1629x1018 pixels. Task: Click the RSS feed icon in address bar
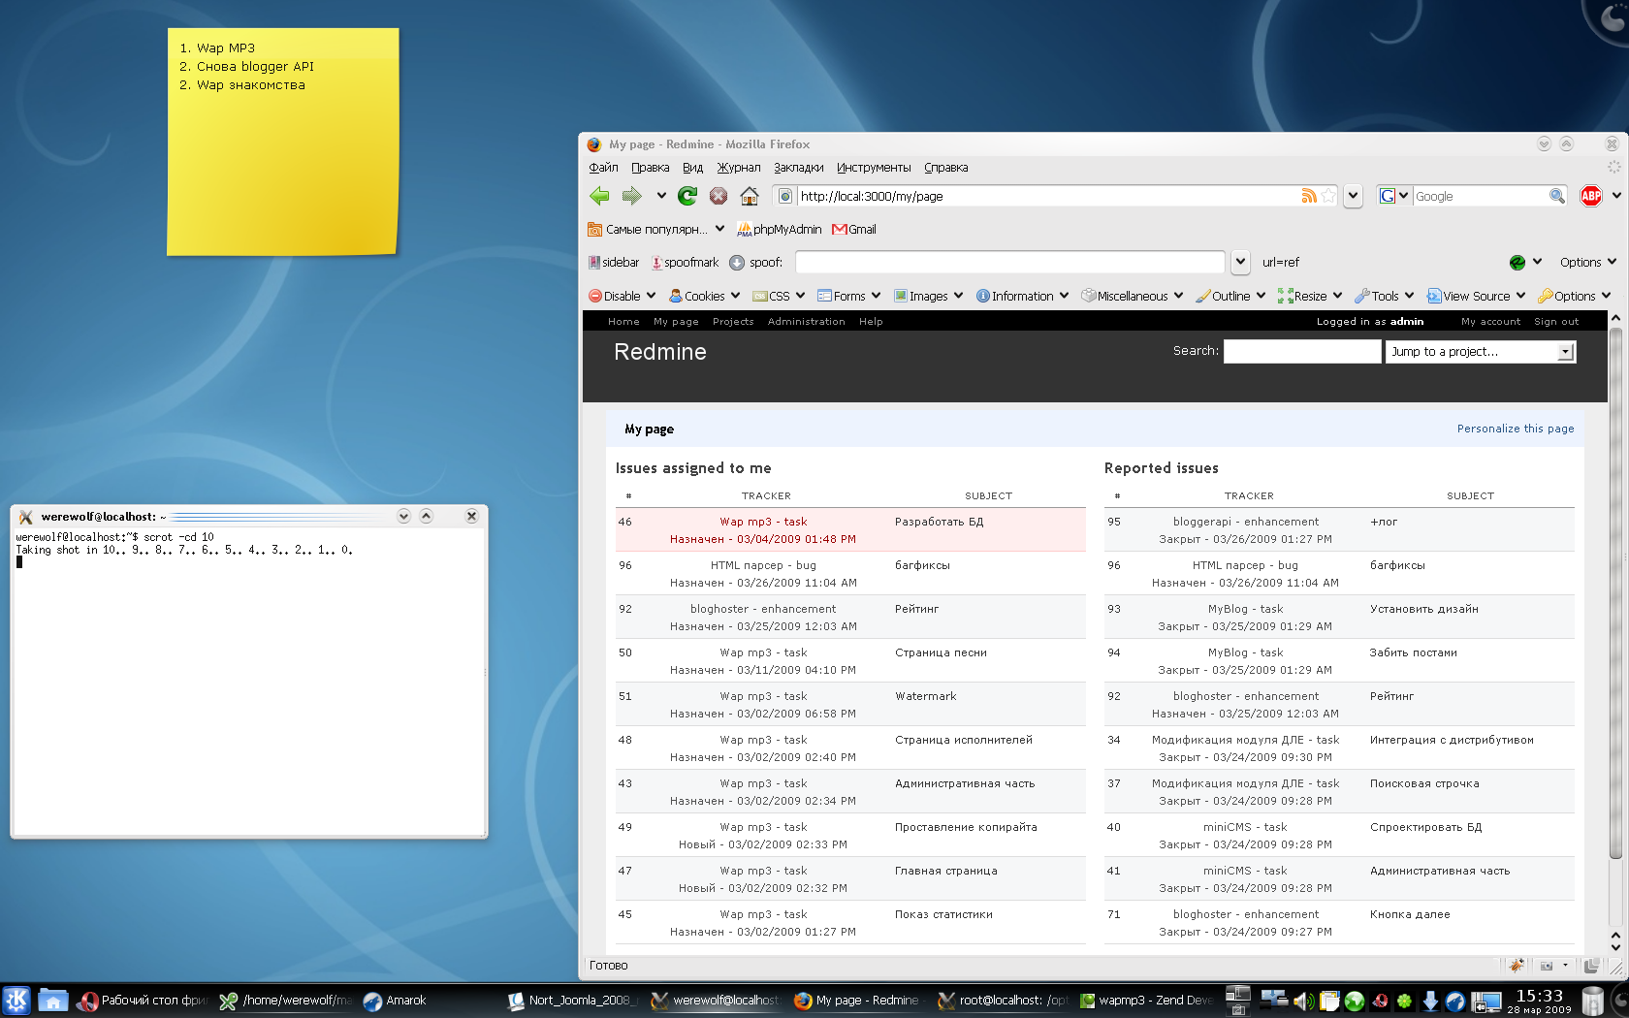[x=1309, y=196]
